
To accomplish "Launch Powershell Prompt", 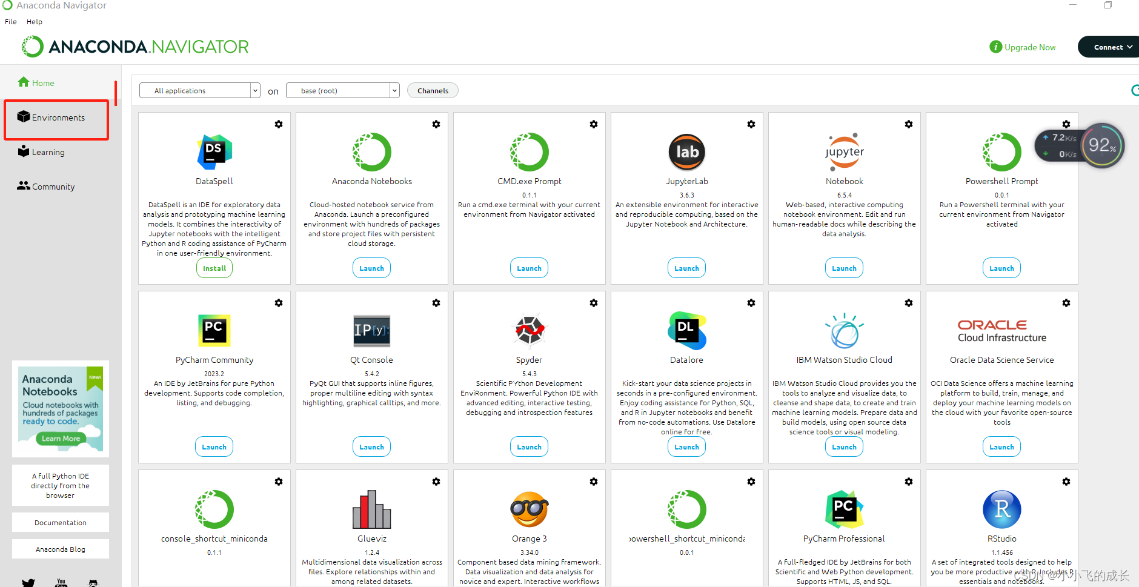I will [1001, 268].
